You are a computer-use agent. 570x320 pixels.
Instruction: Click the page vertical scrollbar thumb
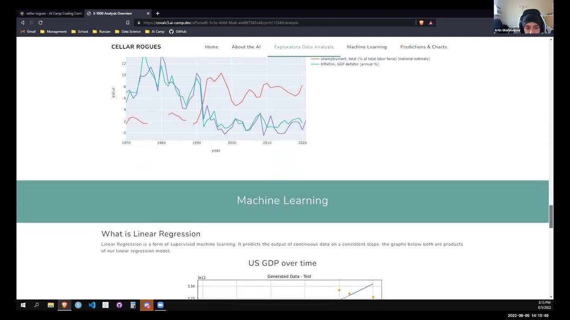click(551, 216)
